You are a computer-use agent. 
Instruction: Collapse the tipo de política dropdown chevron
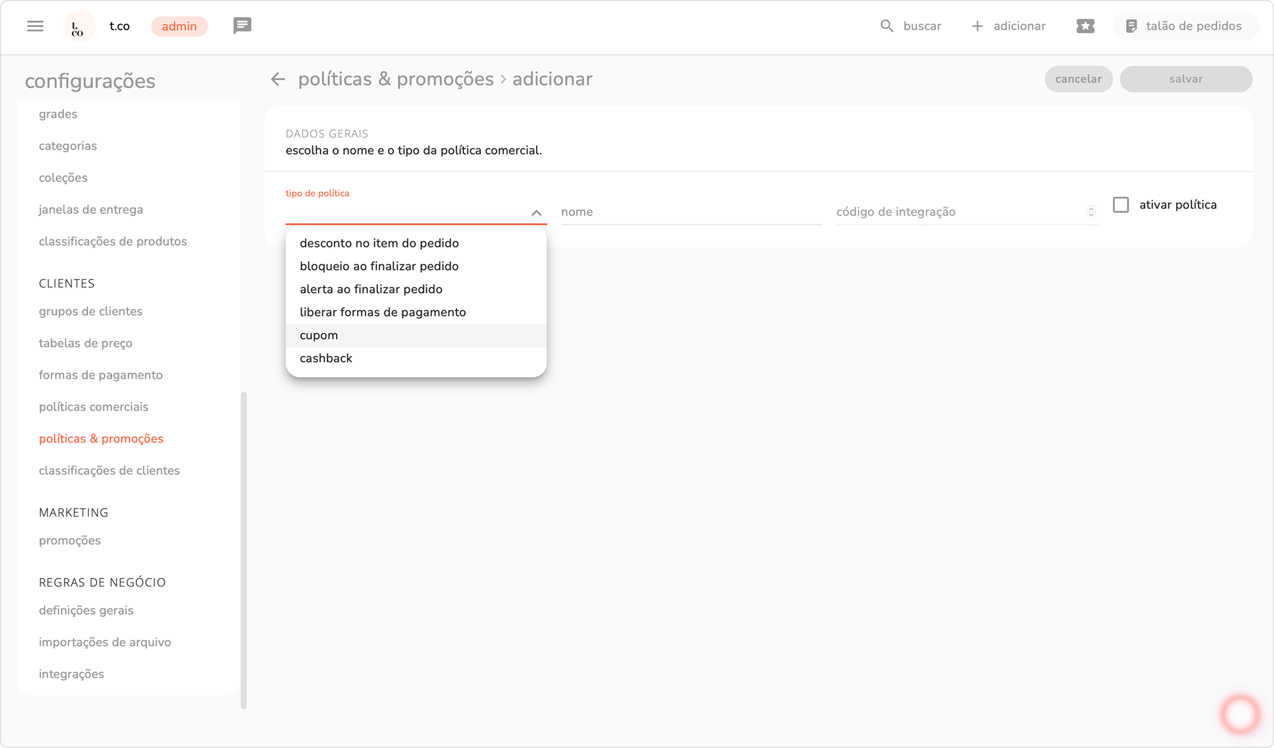[x=536, y=213]
